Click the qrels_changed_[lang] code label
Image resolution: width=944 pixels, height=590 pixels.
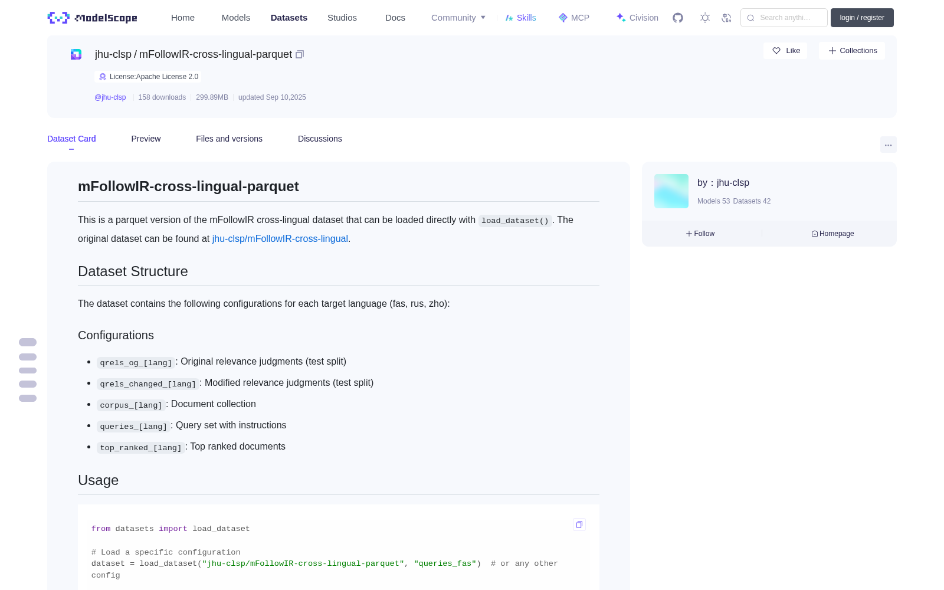pyautogui.click(x=148, y=383)
